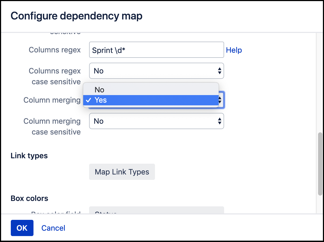Screen dimensions: 324x242
Task: Click arrows of Columns regex case sensitive select
Action: coord(220,71)
